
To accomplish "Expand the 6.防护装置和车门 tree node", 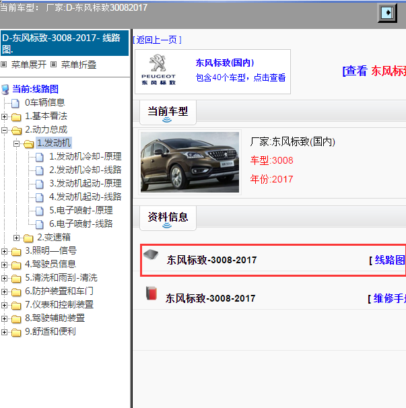I will pos(4,292).
